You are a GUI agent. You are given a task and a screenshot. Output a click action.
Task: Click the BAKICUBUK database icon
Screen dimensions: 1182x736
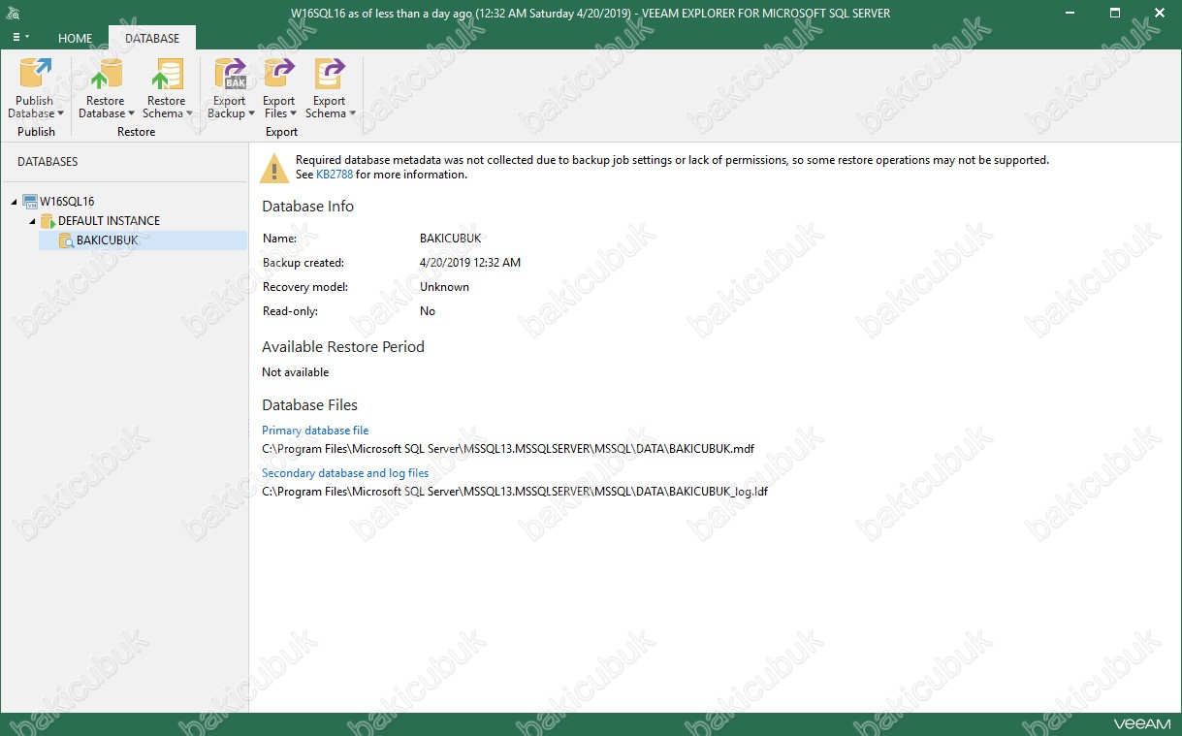coord(66,240)
